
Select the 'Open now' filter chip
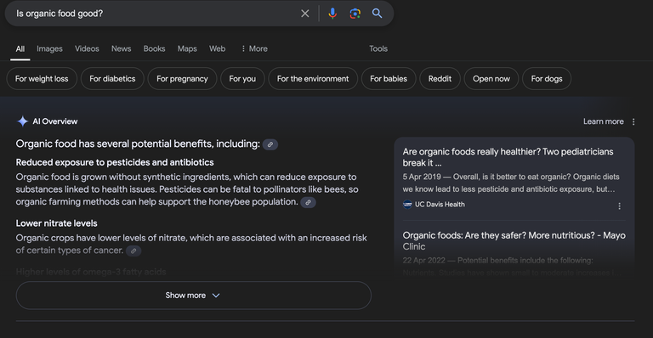pos(491,79)
